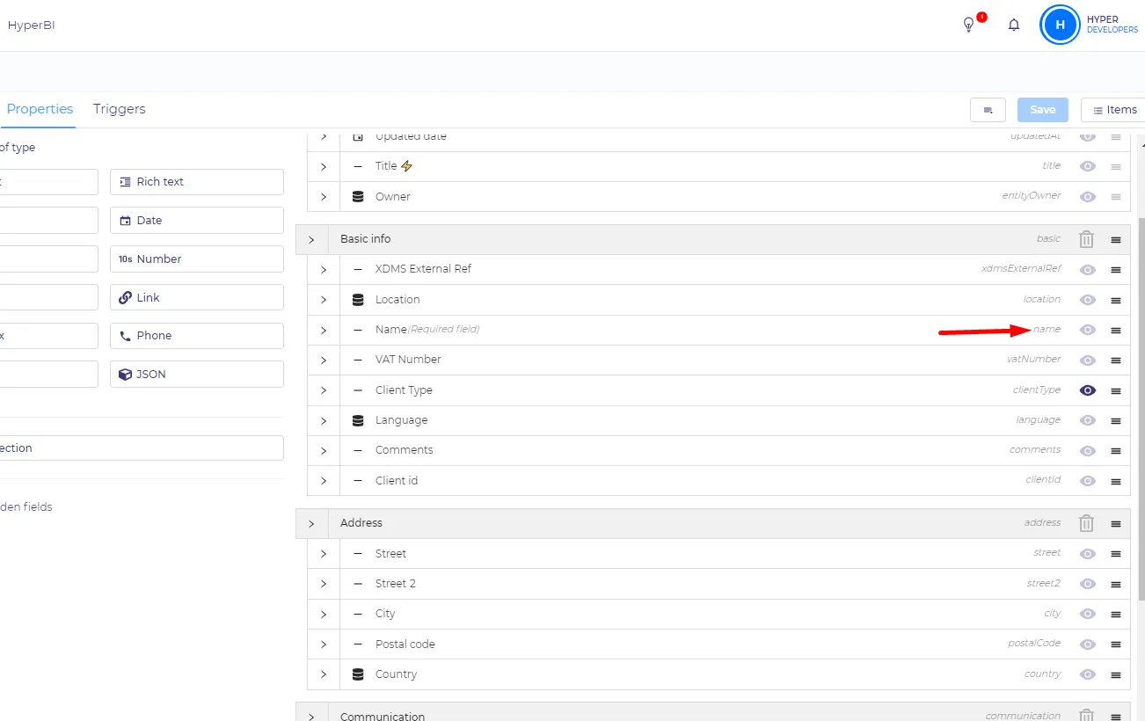The height and width of the screenshot is (721, 1145).
Task: Switch to the Triggers tab
Action: 120,109
